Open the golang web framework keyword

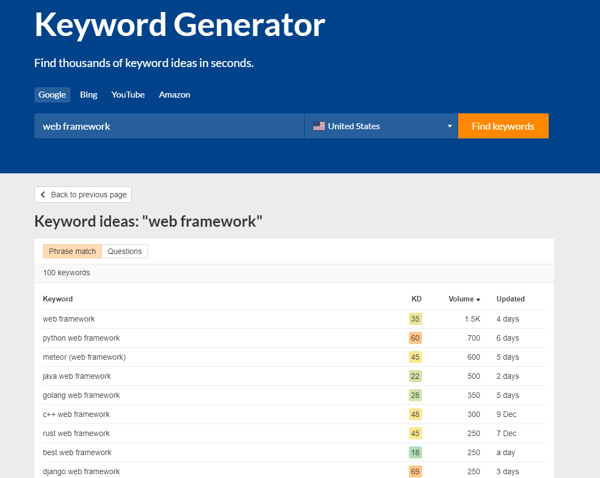(81, 395)
